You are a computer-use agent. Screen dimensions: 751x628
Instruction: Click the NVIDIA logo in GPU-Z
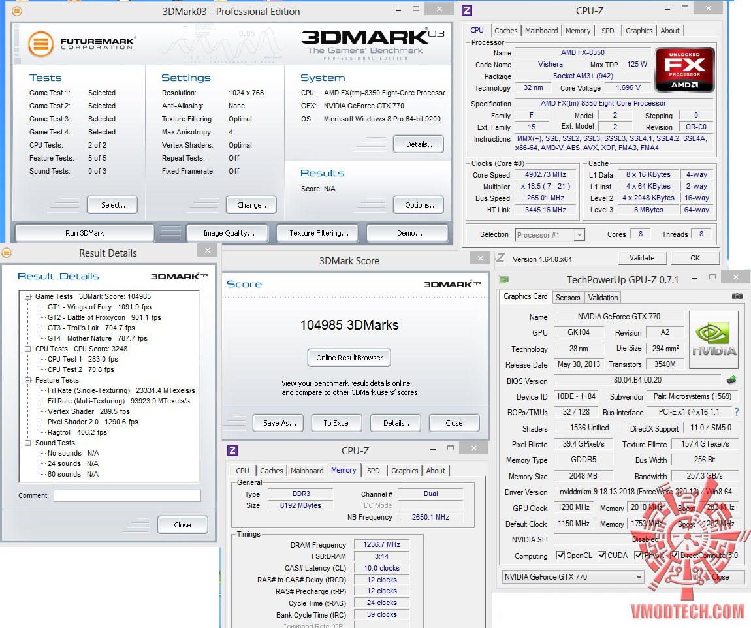(714, 340)
